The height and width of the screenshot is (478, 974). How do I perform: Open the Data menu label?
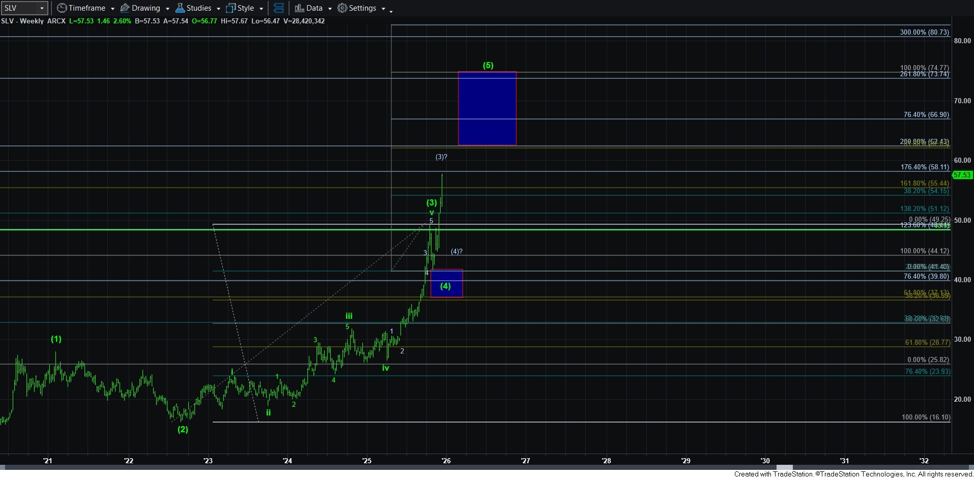click(314, 8)
